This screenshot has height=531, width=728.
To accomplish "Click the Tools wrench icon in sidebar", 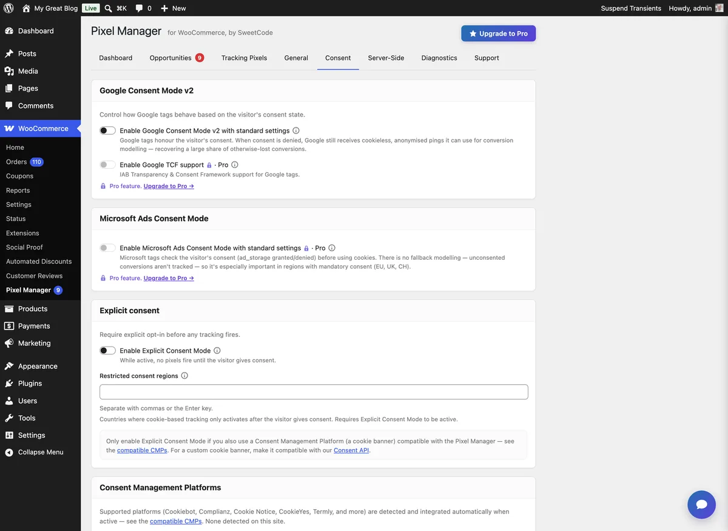I will click(x=9, y=418).
